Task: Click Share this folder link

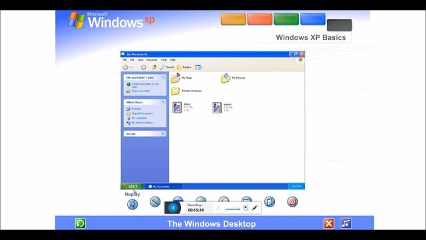Action: [138, 91]
